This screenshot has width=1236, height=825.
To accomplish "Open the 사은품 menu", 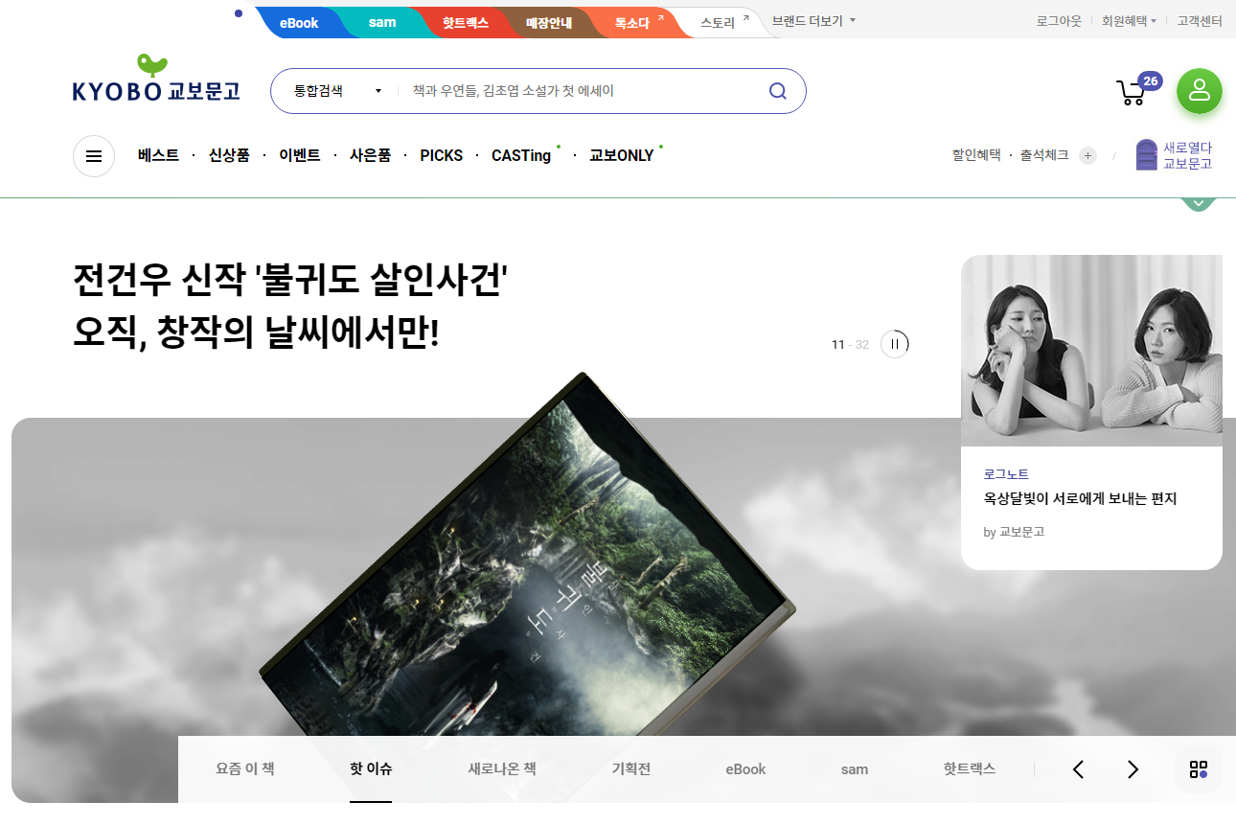I will 370,155.
